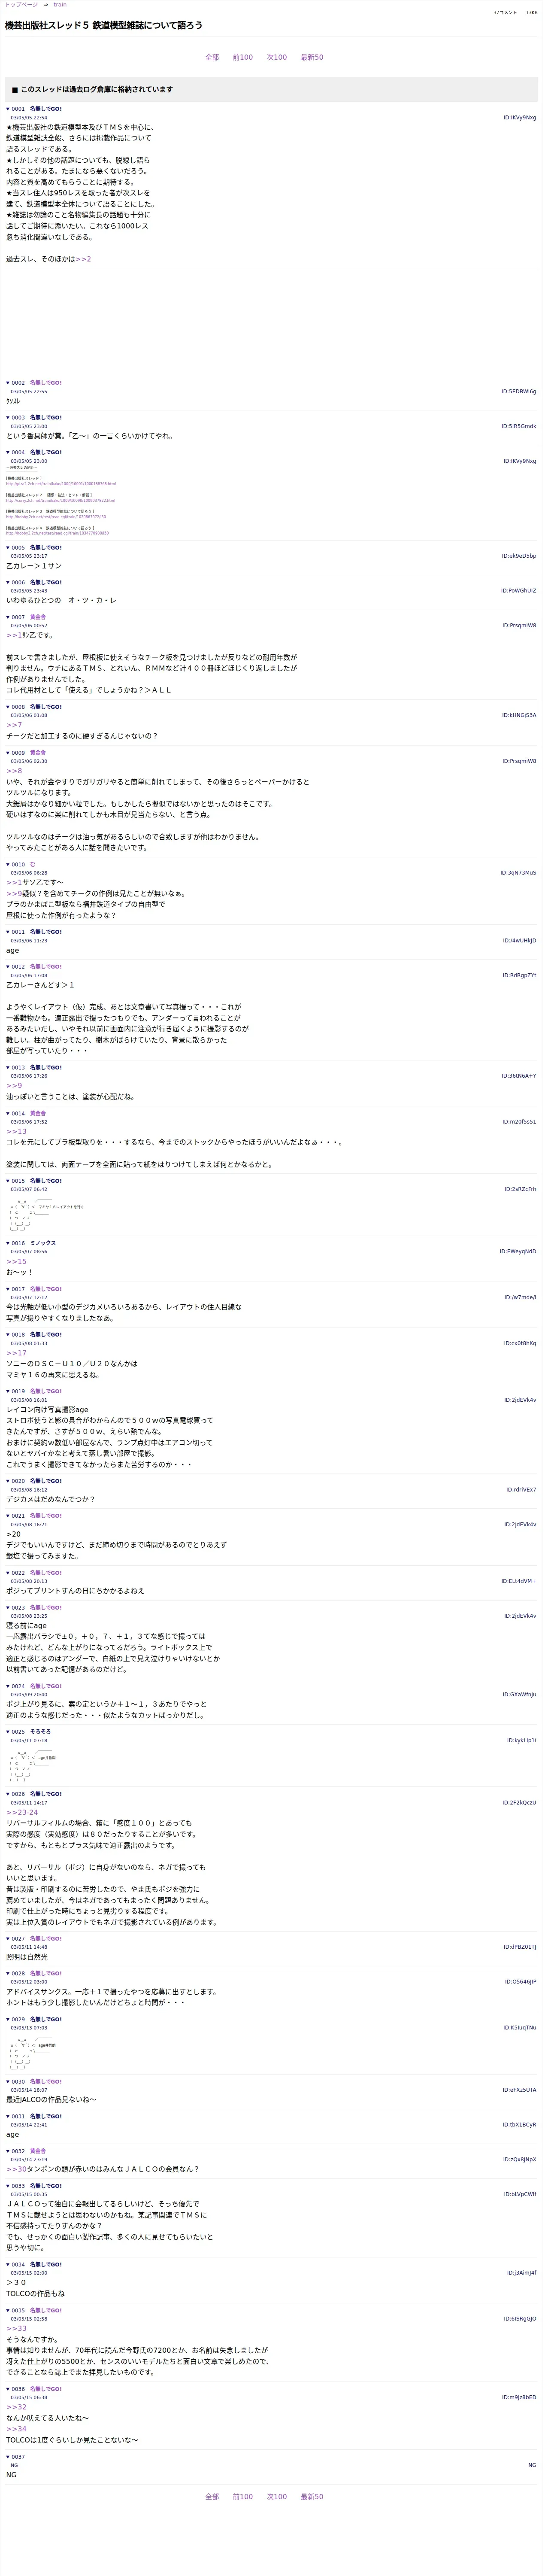551x2576 pixels.
Task: Open the poster ID link of post 0020
Action: click(x=520, y=1490)
